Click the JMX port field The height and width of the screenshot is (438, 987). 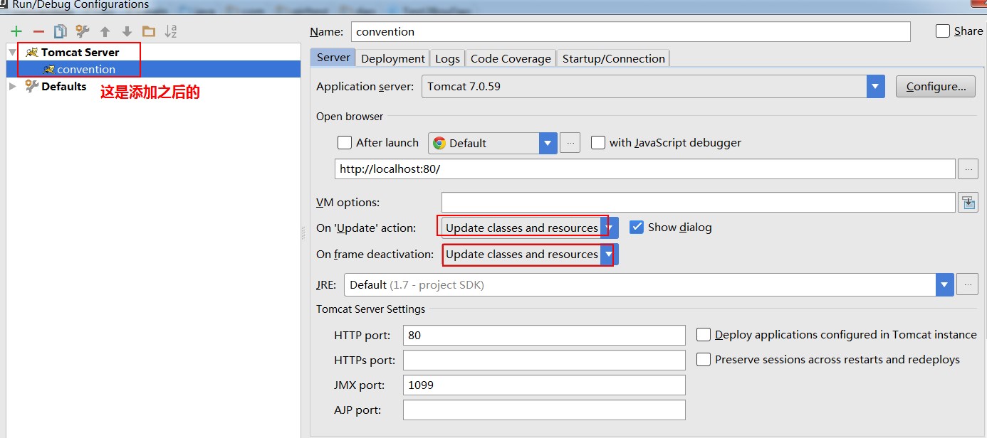544,385
